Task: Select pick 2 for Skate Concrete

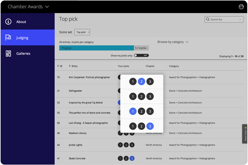Action: click(126, 158)
